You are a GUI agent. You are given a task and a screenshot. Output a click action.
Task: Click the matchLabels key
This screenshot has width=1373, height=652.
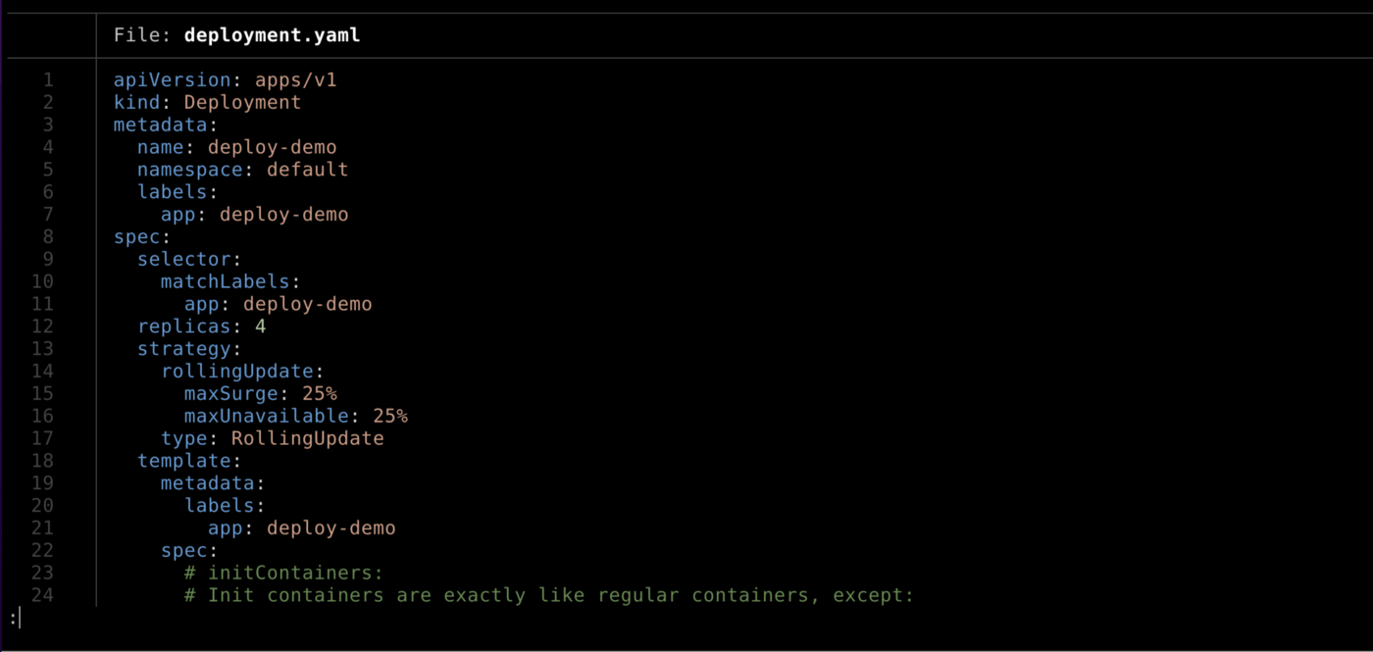tap(226, 281)
